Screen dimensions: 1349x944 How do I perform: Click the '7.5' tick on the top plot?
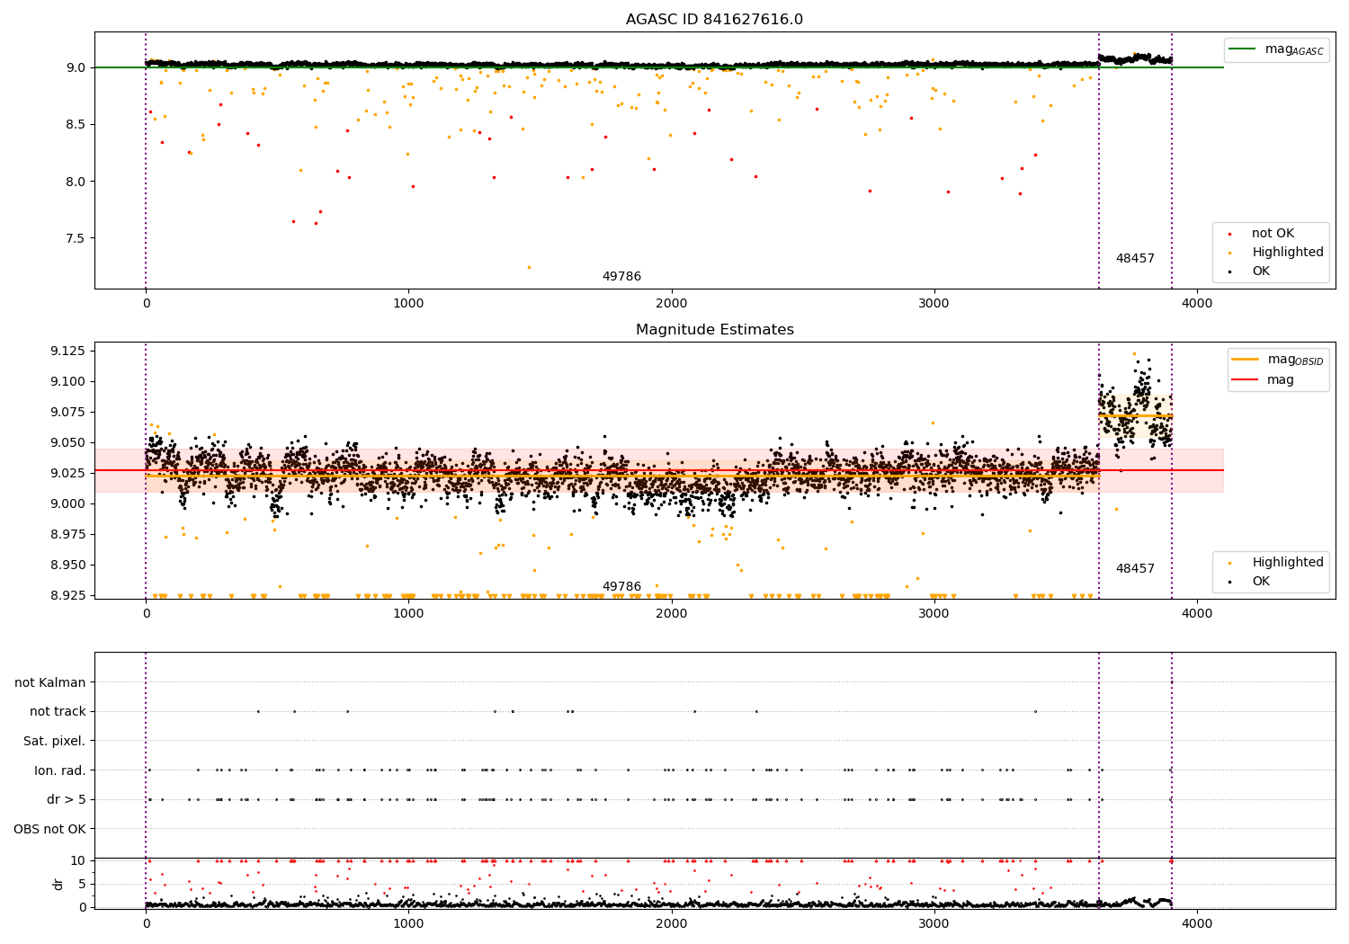[76, 238]
